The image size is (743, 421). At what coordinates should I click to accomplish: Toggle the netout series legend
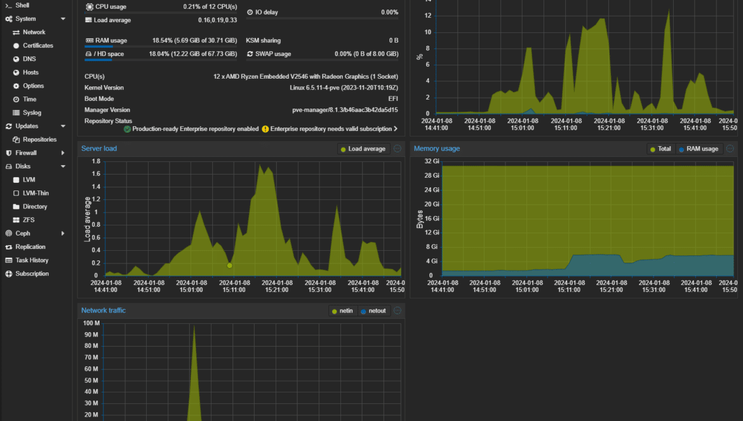[x=374, y=311]
